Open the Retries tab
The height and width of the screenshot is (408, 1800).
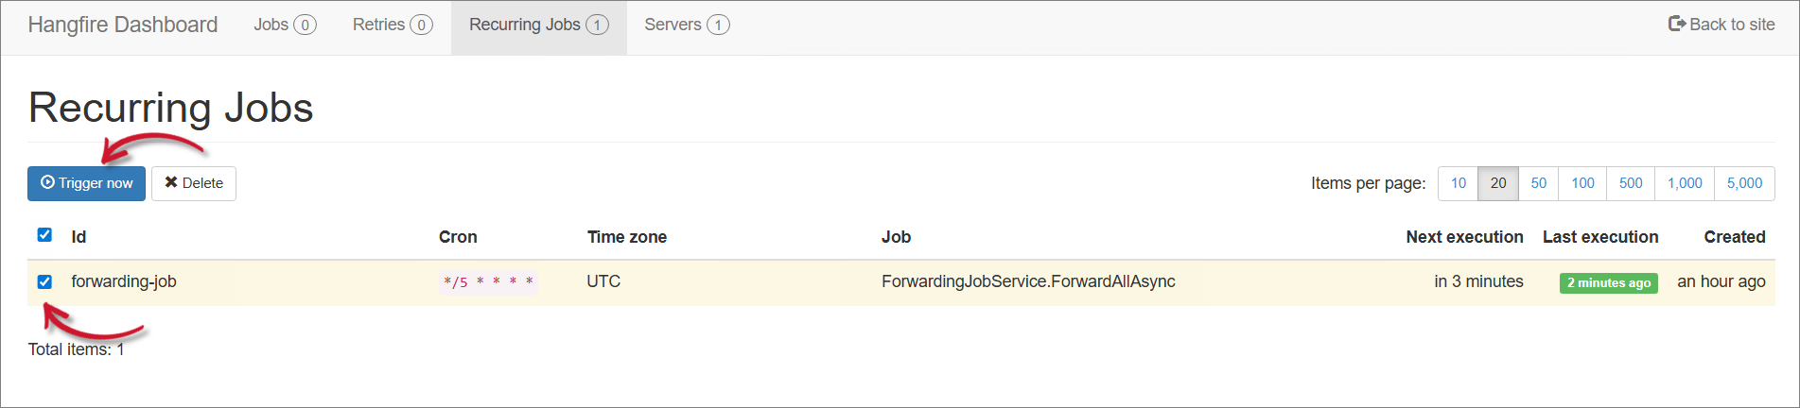point(393,26)
